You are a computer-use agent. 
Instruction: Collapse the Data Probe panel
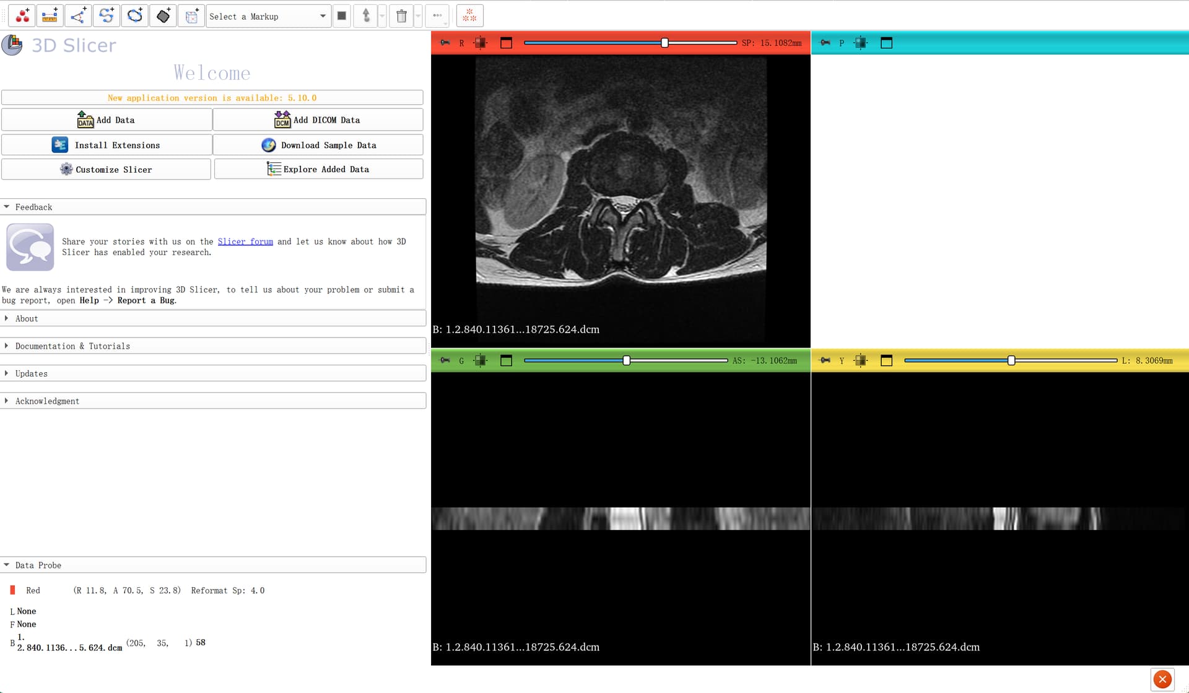click(x=38, y=565)
